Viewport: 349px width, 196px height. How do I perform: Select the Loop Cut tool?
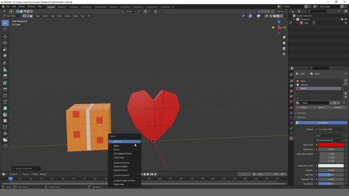[x=5, y=96]
